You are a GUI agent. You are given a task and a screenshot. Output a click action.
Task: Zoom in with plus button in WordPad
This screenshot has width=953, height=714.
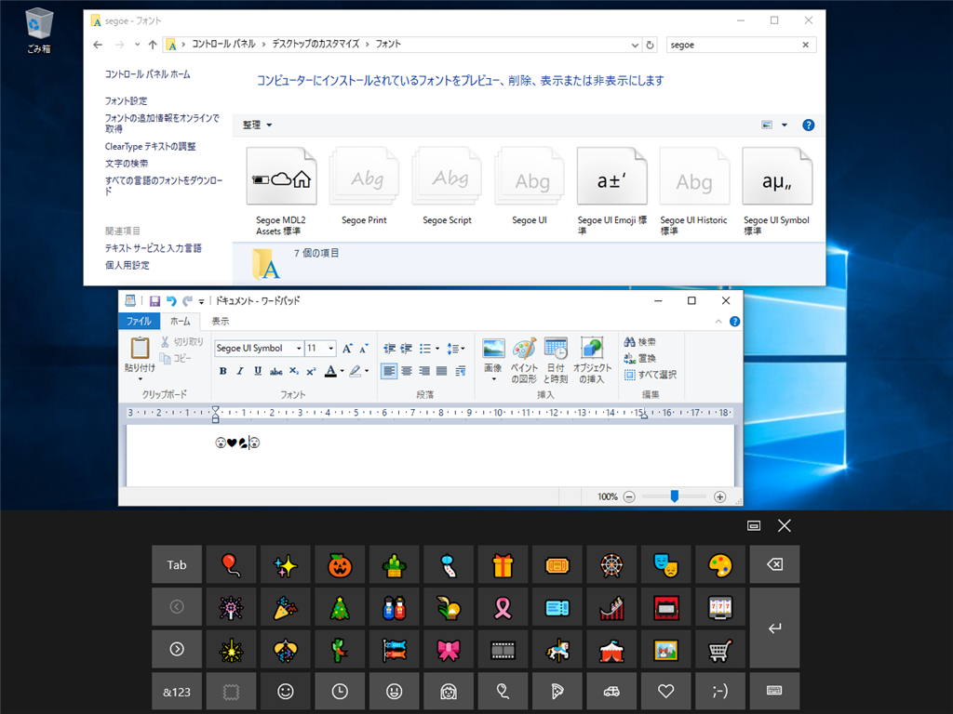pos(719,496)
